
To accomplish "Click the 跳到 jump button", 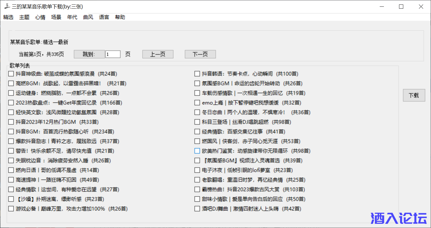I will (89, 54).
